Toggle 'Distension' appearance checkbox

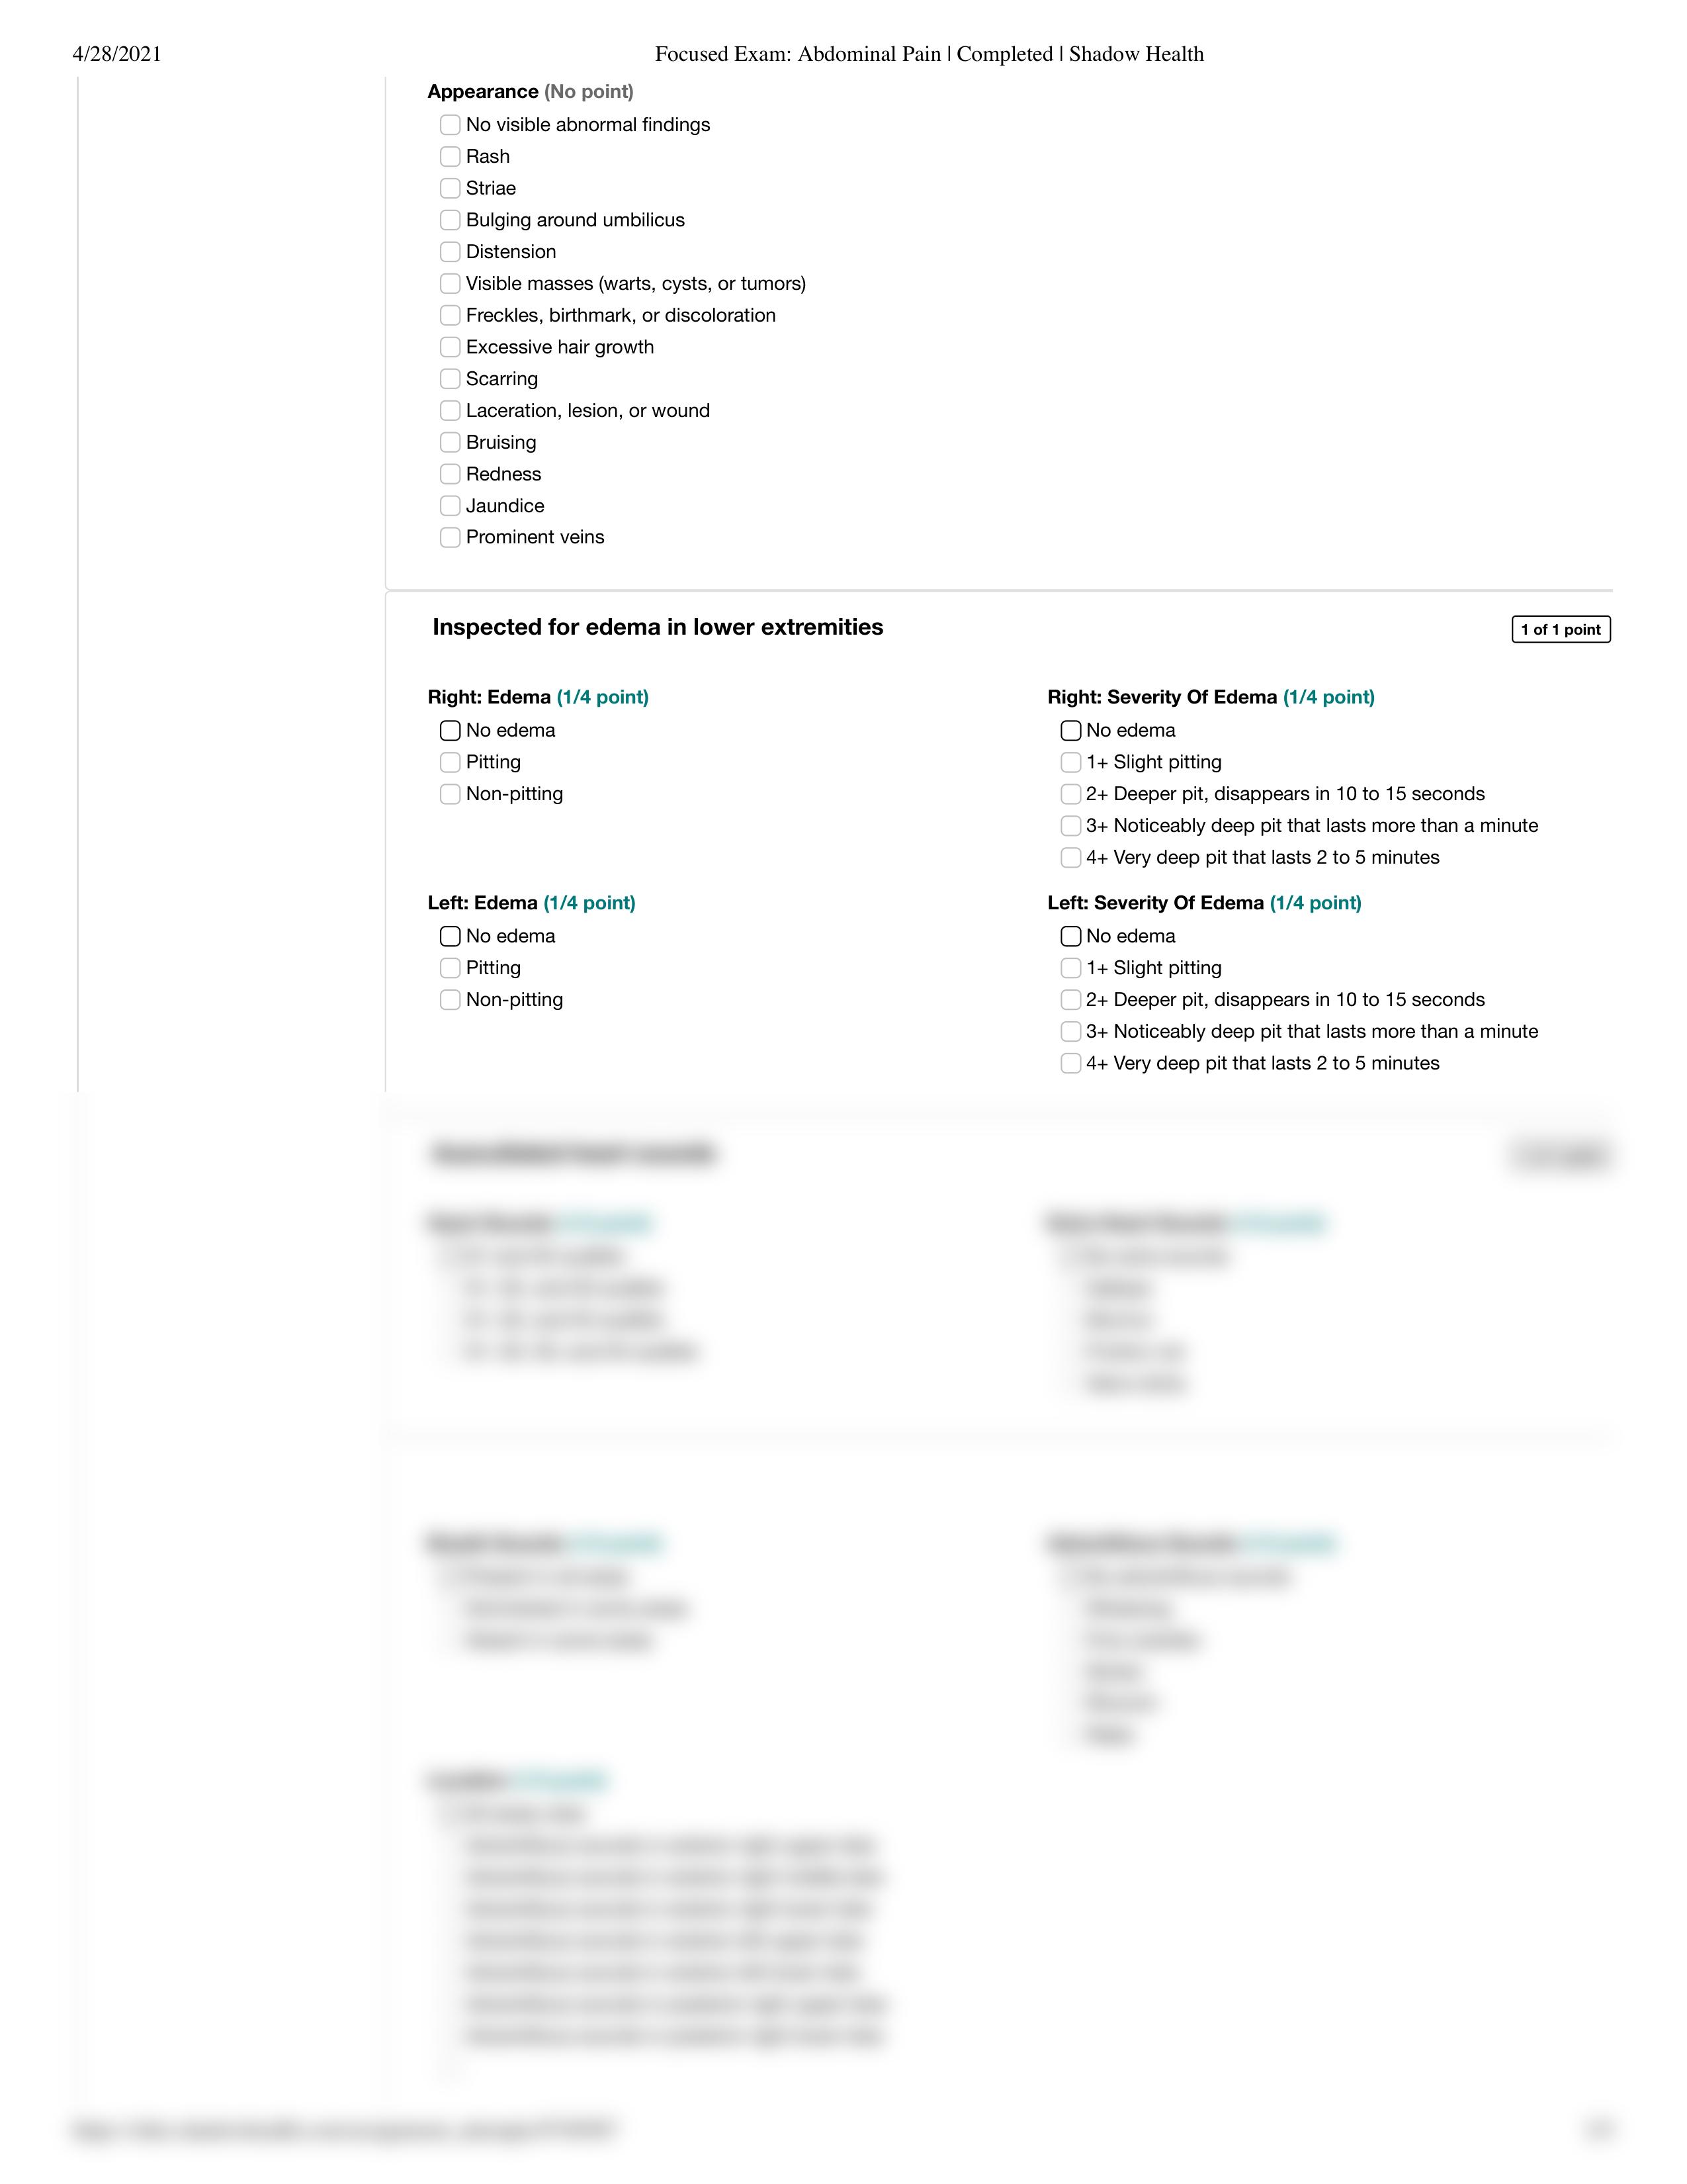(x=449, y=250)
